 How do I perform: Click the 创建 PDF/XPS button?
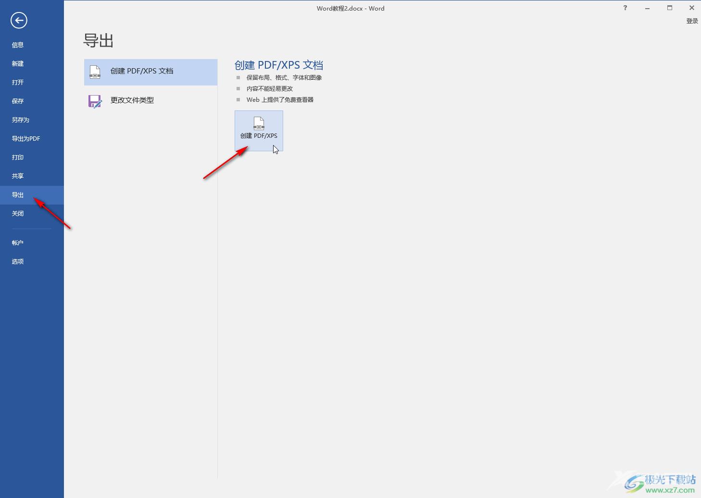259,131
